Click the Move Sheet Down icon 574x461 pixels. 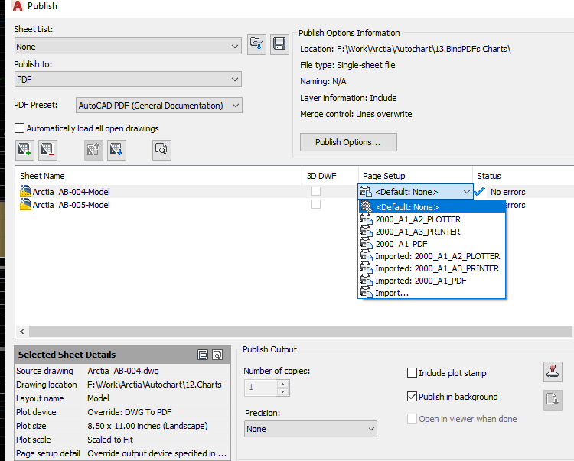[x=116, y=150]
